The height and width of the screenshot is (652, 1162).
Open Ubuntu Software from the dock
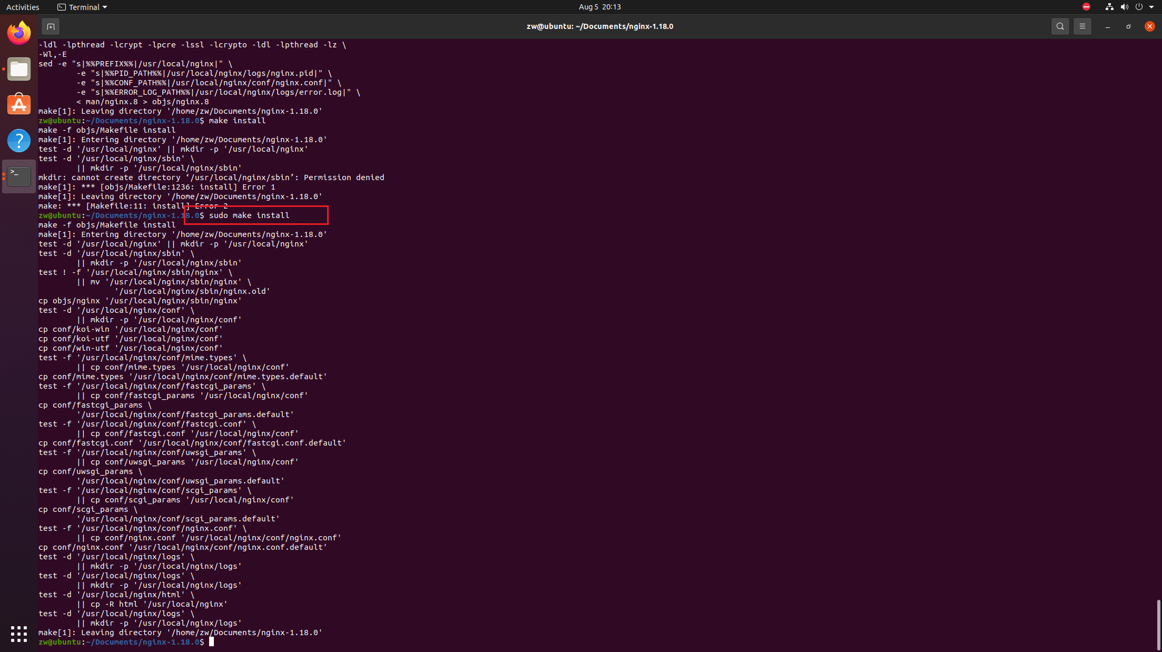(19, 105)
